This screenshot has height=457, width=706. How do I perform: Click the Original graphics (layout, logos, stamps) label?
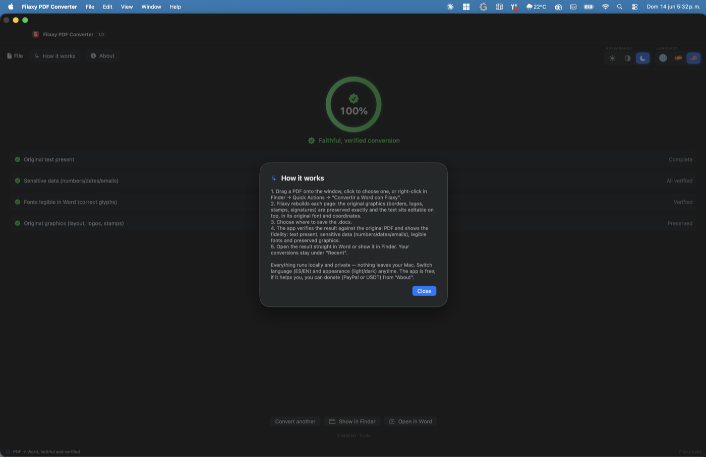(74, 223)
